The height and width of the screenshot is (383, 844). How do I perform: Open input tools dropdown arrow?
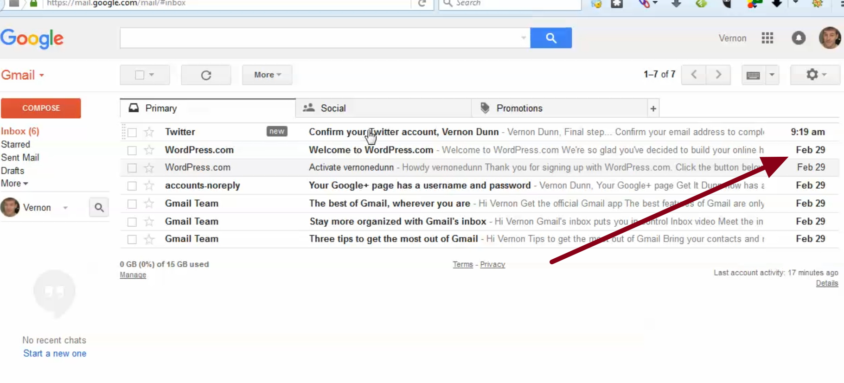pyautogui.click(x=772, y=75)
